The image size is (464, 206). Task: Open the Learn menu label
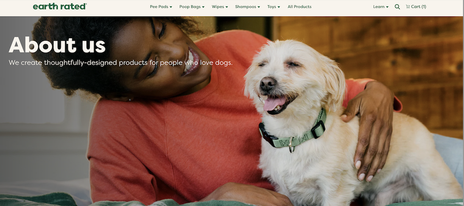point(379,7)
